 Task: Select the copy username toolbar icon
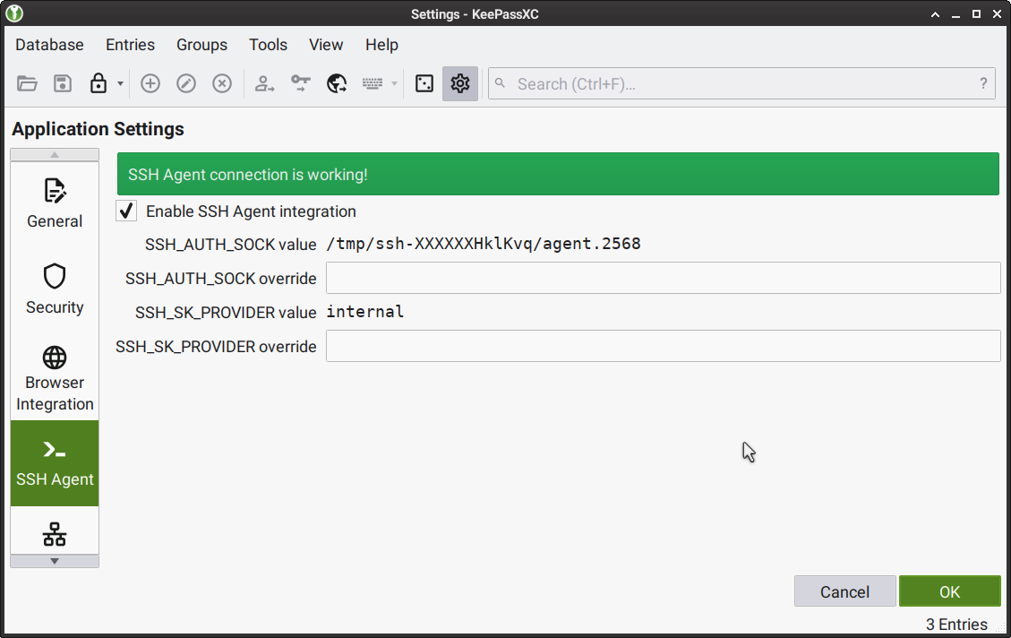click(x=264, y=83)
